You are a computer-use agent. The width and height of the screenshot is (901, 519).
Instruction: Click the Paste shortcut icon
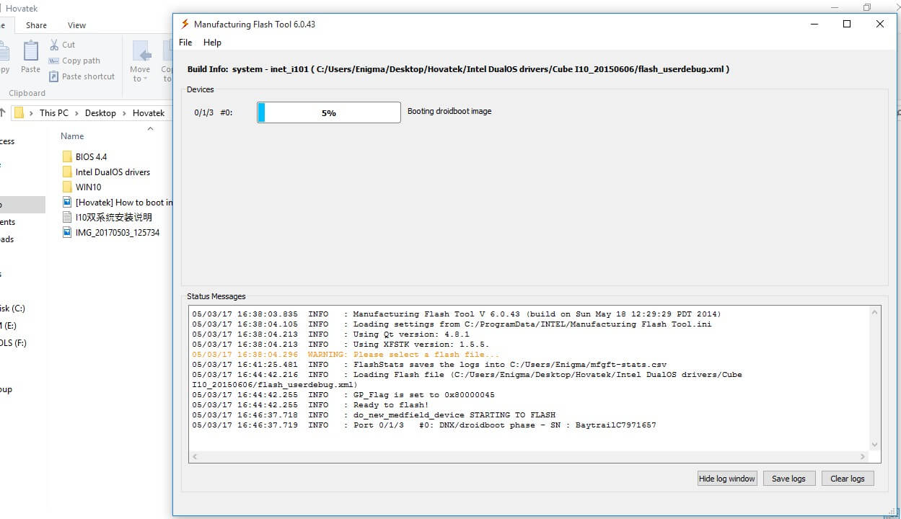point(53,76)
